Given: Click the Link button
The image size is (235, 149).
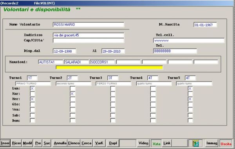Looking at the screenshot, I should [167, 143].
